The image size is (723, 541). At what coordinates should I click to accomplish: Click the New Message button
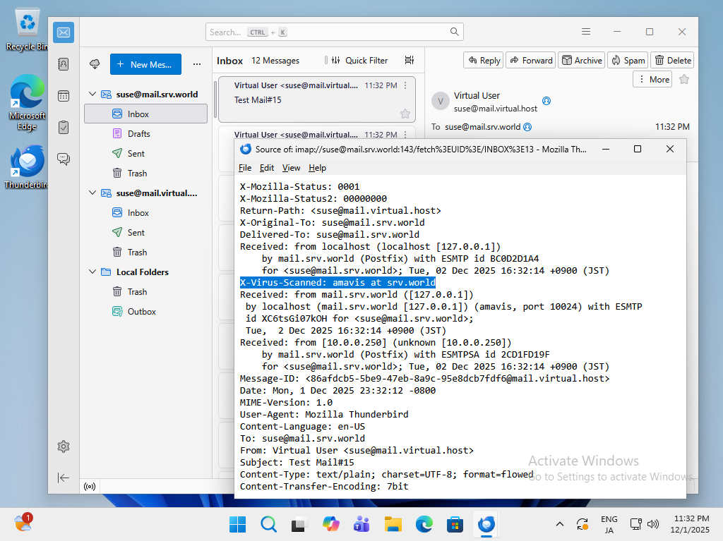[145, 64]
